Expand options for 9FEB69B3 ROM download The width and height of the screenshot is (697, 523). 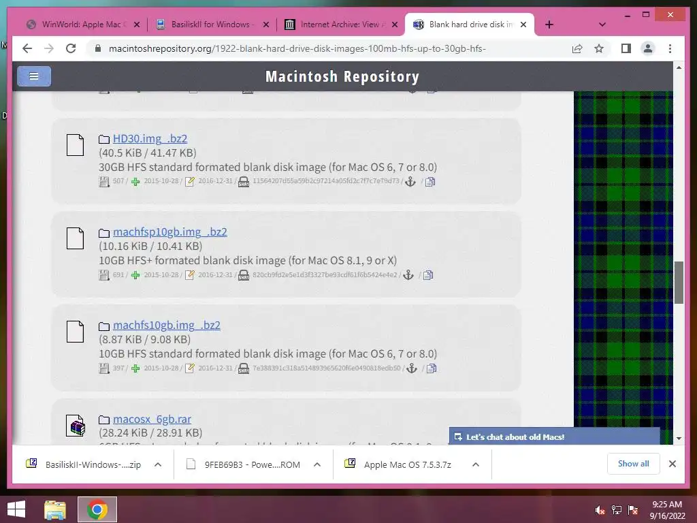pos(317,464)
